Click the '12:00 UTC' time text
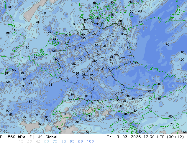187x144 pixels. pyautogui.click(x=154, y=137)
